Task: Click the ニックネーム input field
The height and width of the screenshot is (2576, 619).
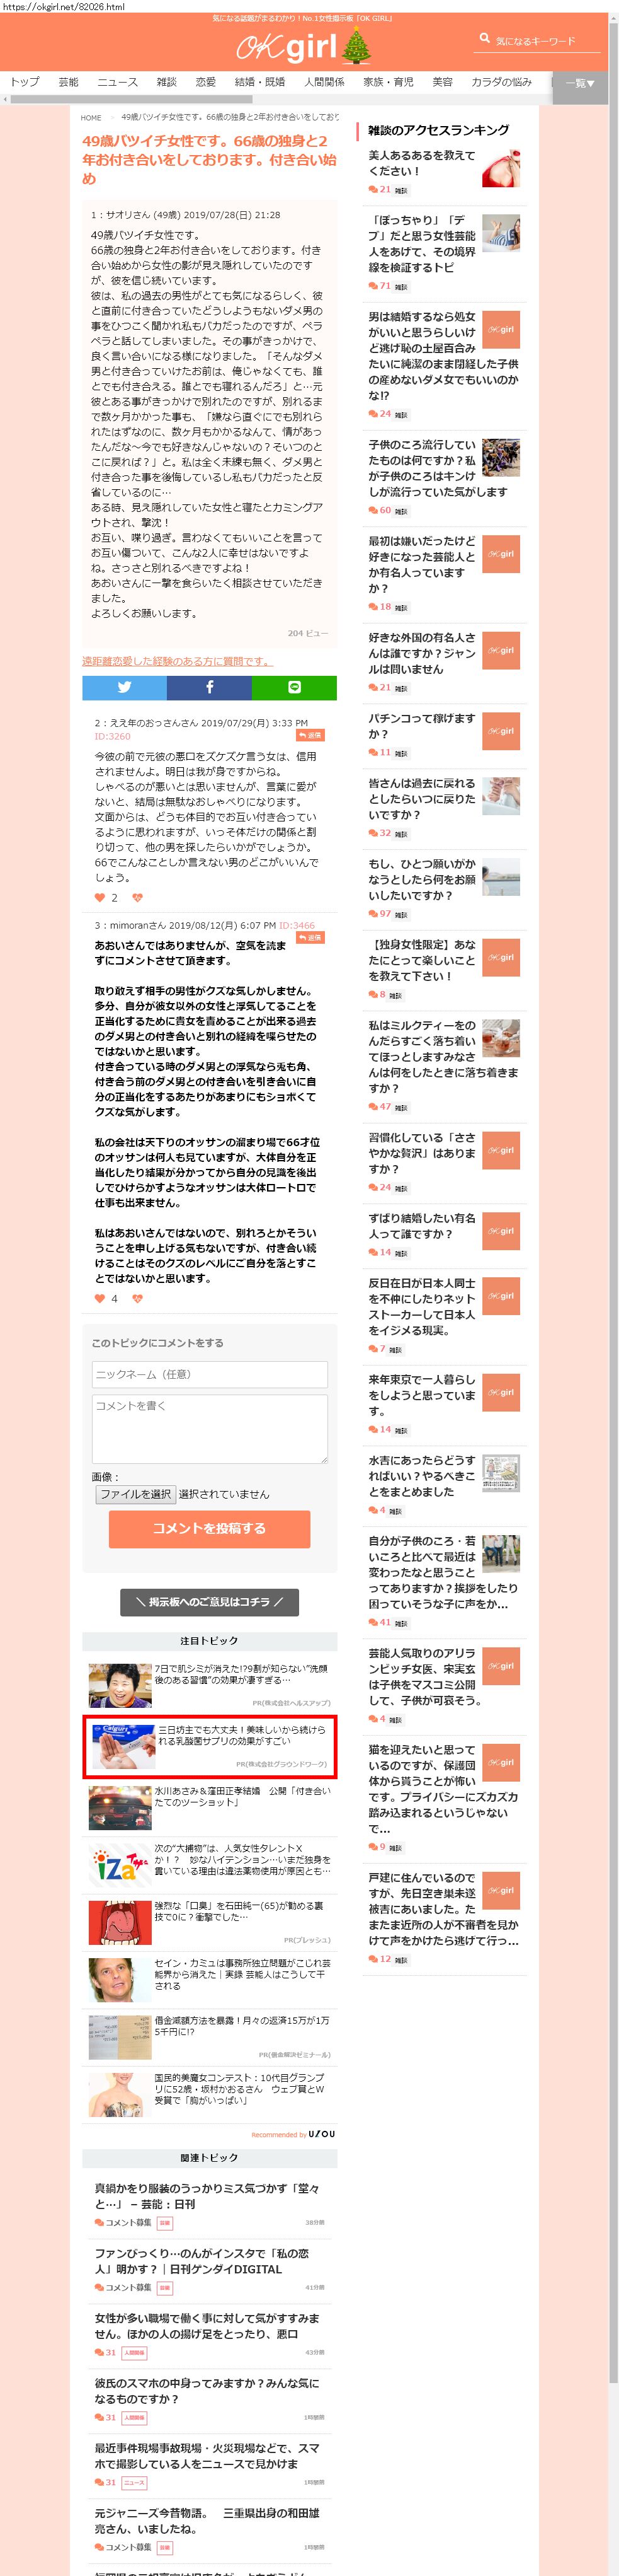Action: (210, 1374)
